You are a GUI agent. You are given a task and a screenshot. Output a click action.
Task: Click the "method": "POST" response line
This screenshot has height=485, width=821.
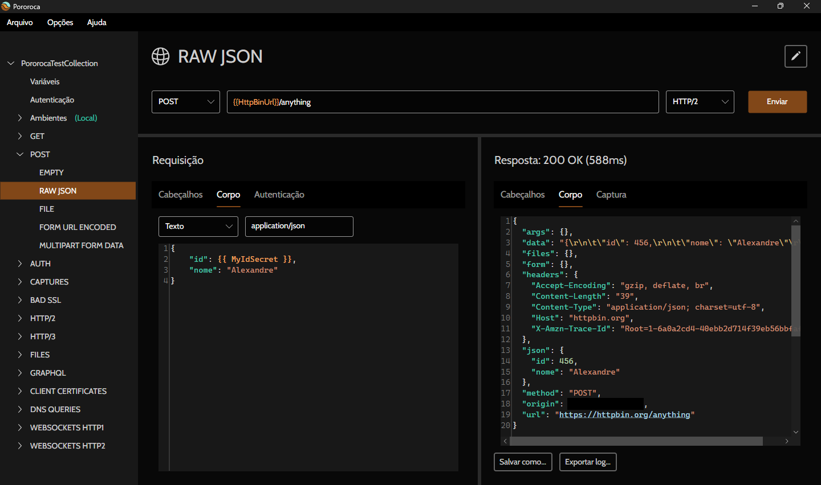(561, 393)
